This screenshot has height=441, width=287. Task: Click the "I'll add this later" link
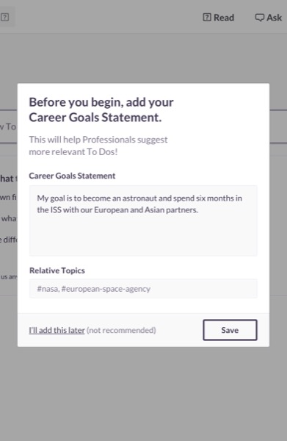point(57,330)
